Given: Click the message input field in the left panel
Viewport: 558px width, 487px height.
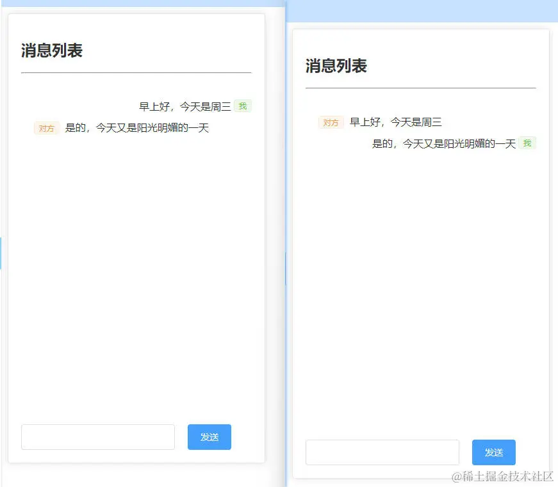Looking at the screenshot, I should (x=97, y=436).
